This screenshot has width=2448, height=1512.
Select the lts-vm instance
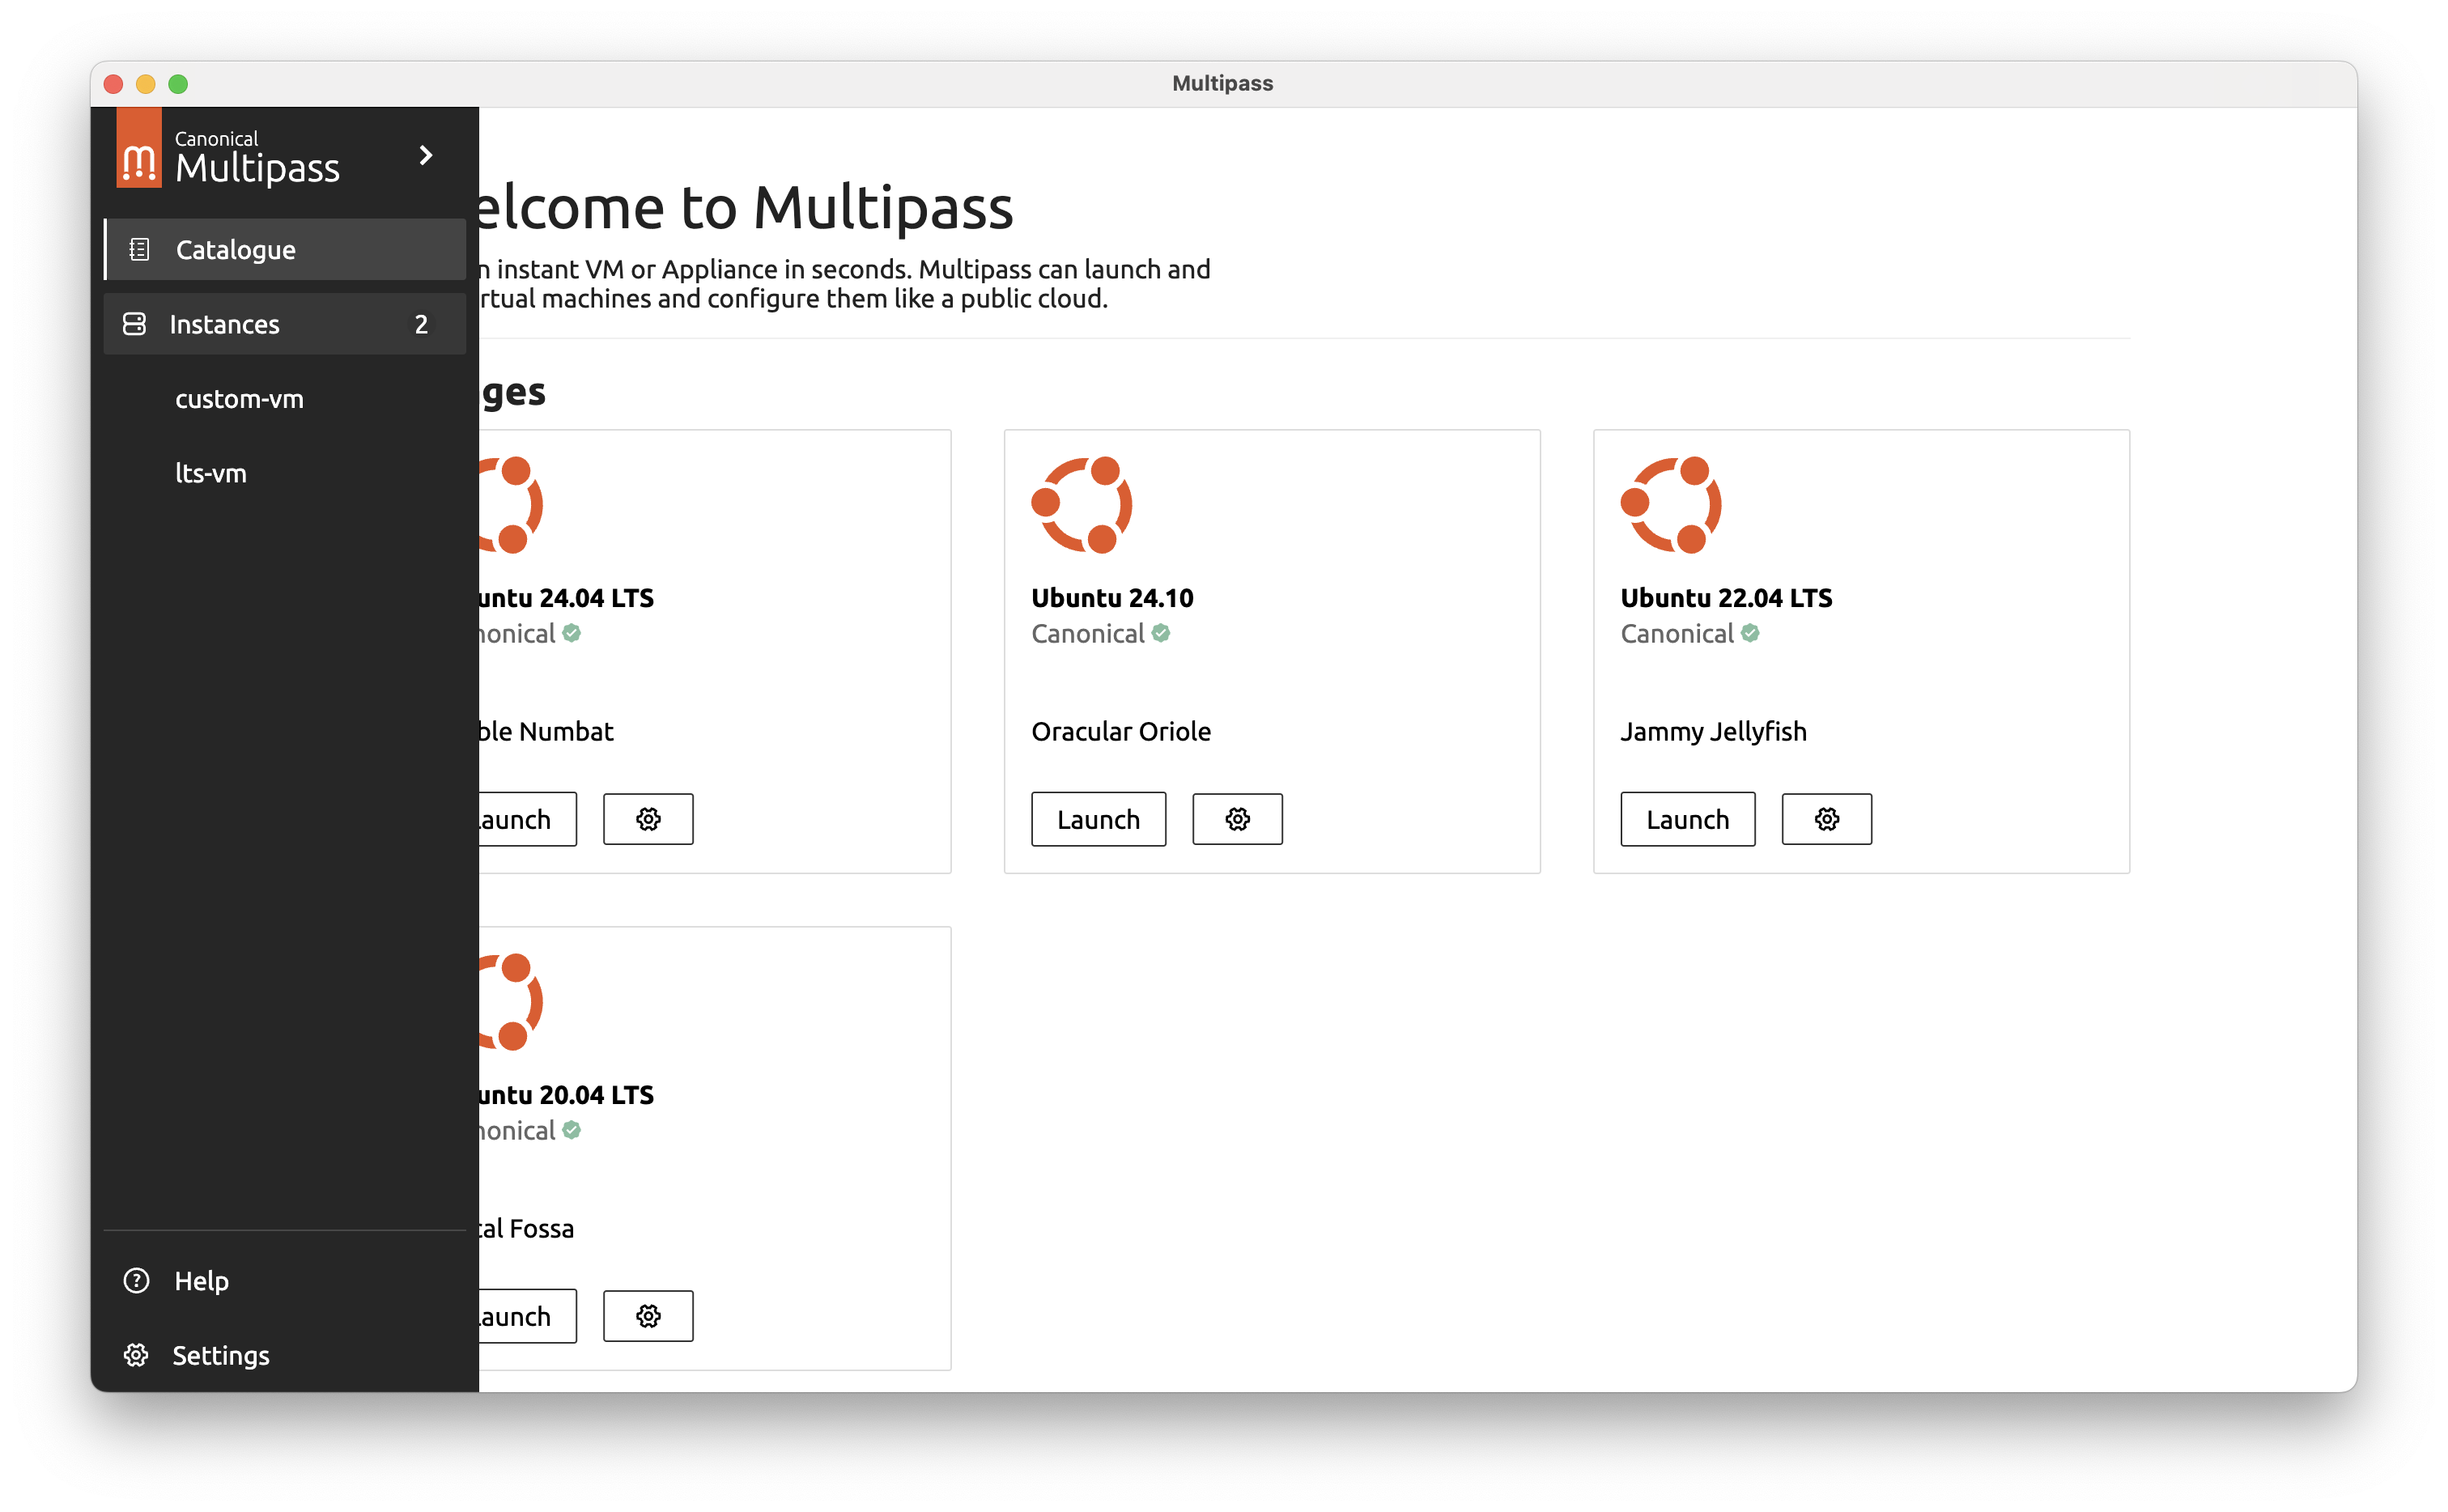(x=211, y=473)
